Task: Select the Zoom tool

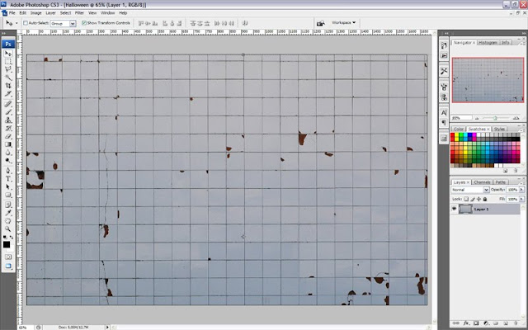Action: (8, 229)
